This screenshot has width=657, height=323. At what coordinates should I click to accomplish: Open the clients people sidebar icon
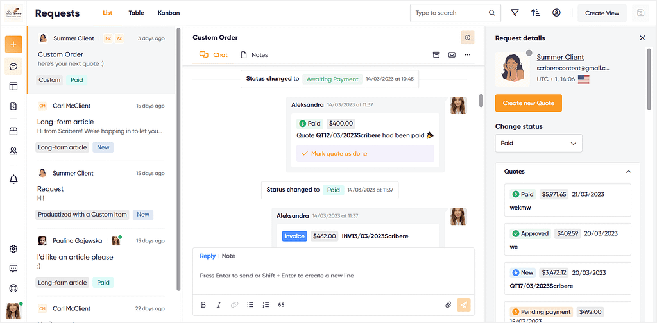click(x=13, y=151)
